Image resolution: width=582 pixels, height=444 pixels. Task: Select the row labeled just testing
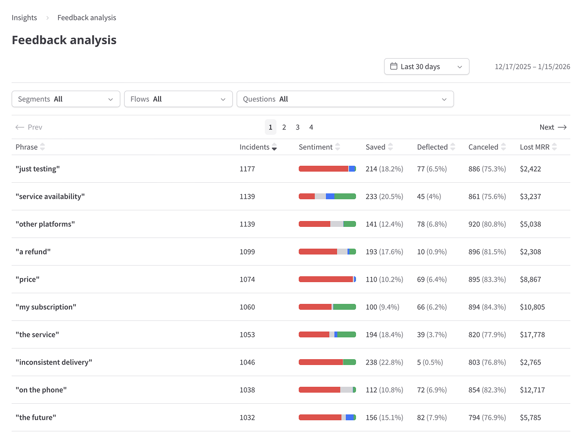[38, 169]
